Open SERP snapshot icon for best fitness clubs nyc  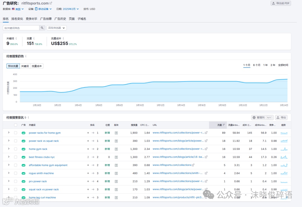(116, 157)
